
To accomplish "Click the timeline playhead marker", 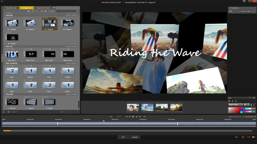I will pyautogui.click(x=104, y=121).
